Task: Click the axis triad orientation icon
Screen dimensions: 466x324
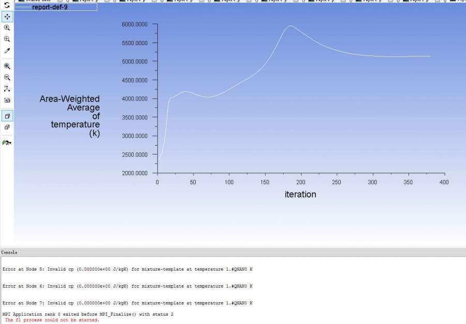Action: coord(7,89)
